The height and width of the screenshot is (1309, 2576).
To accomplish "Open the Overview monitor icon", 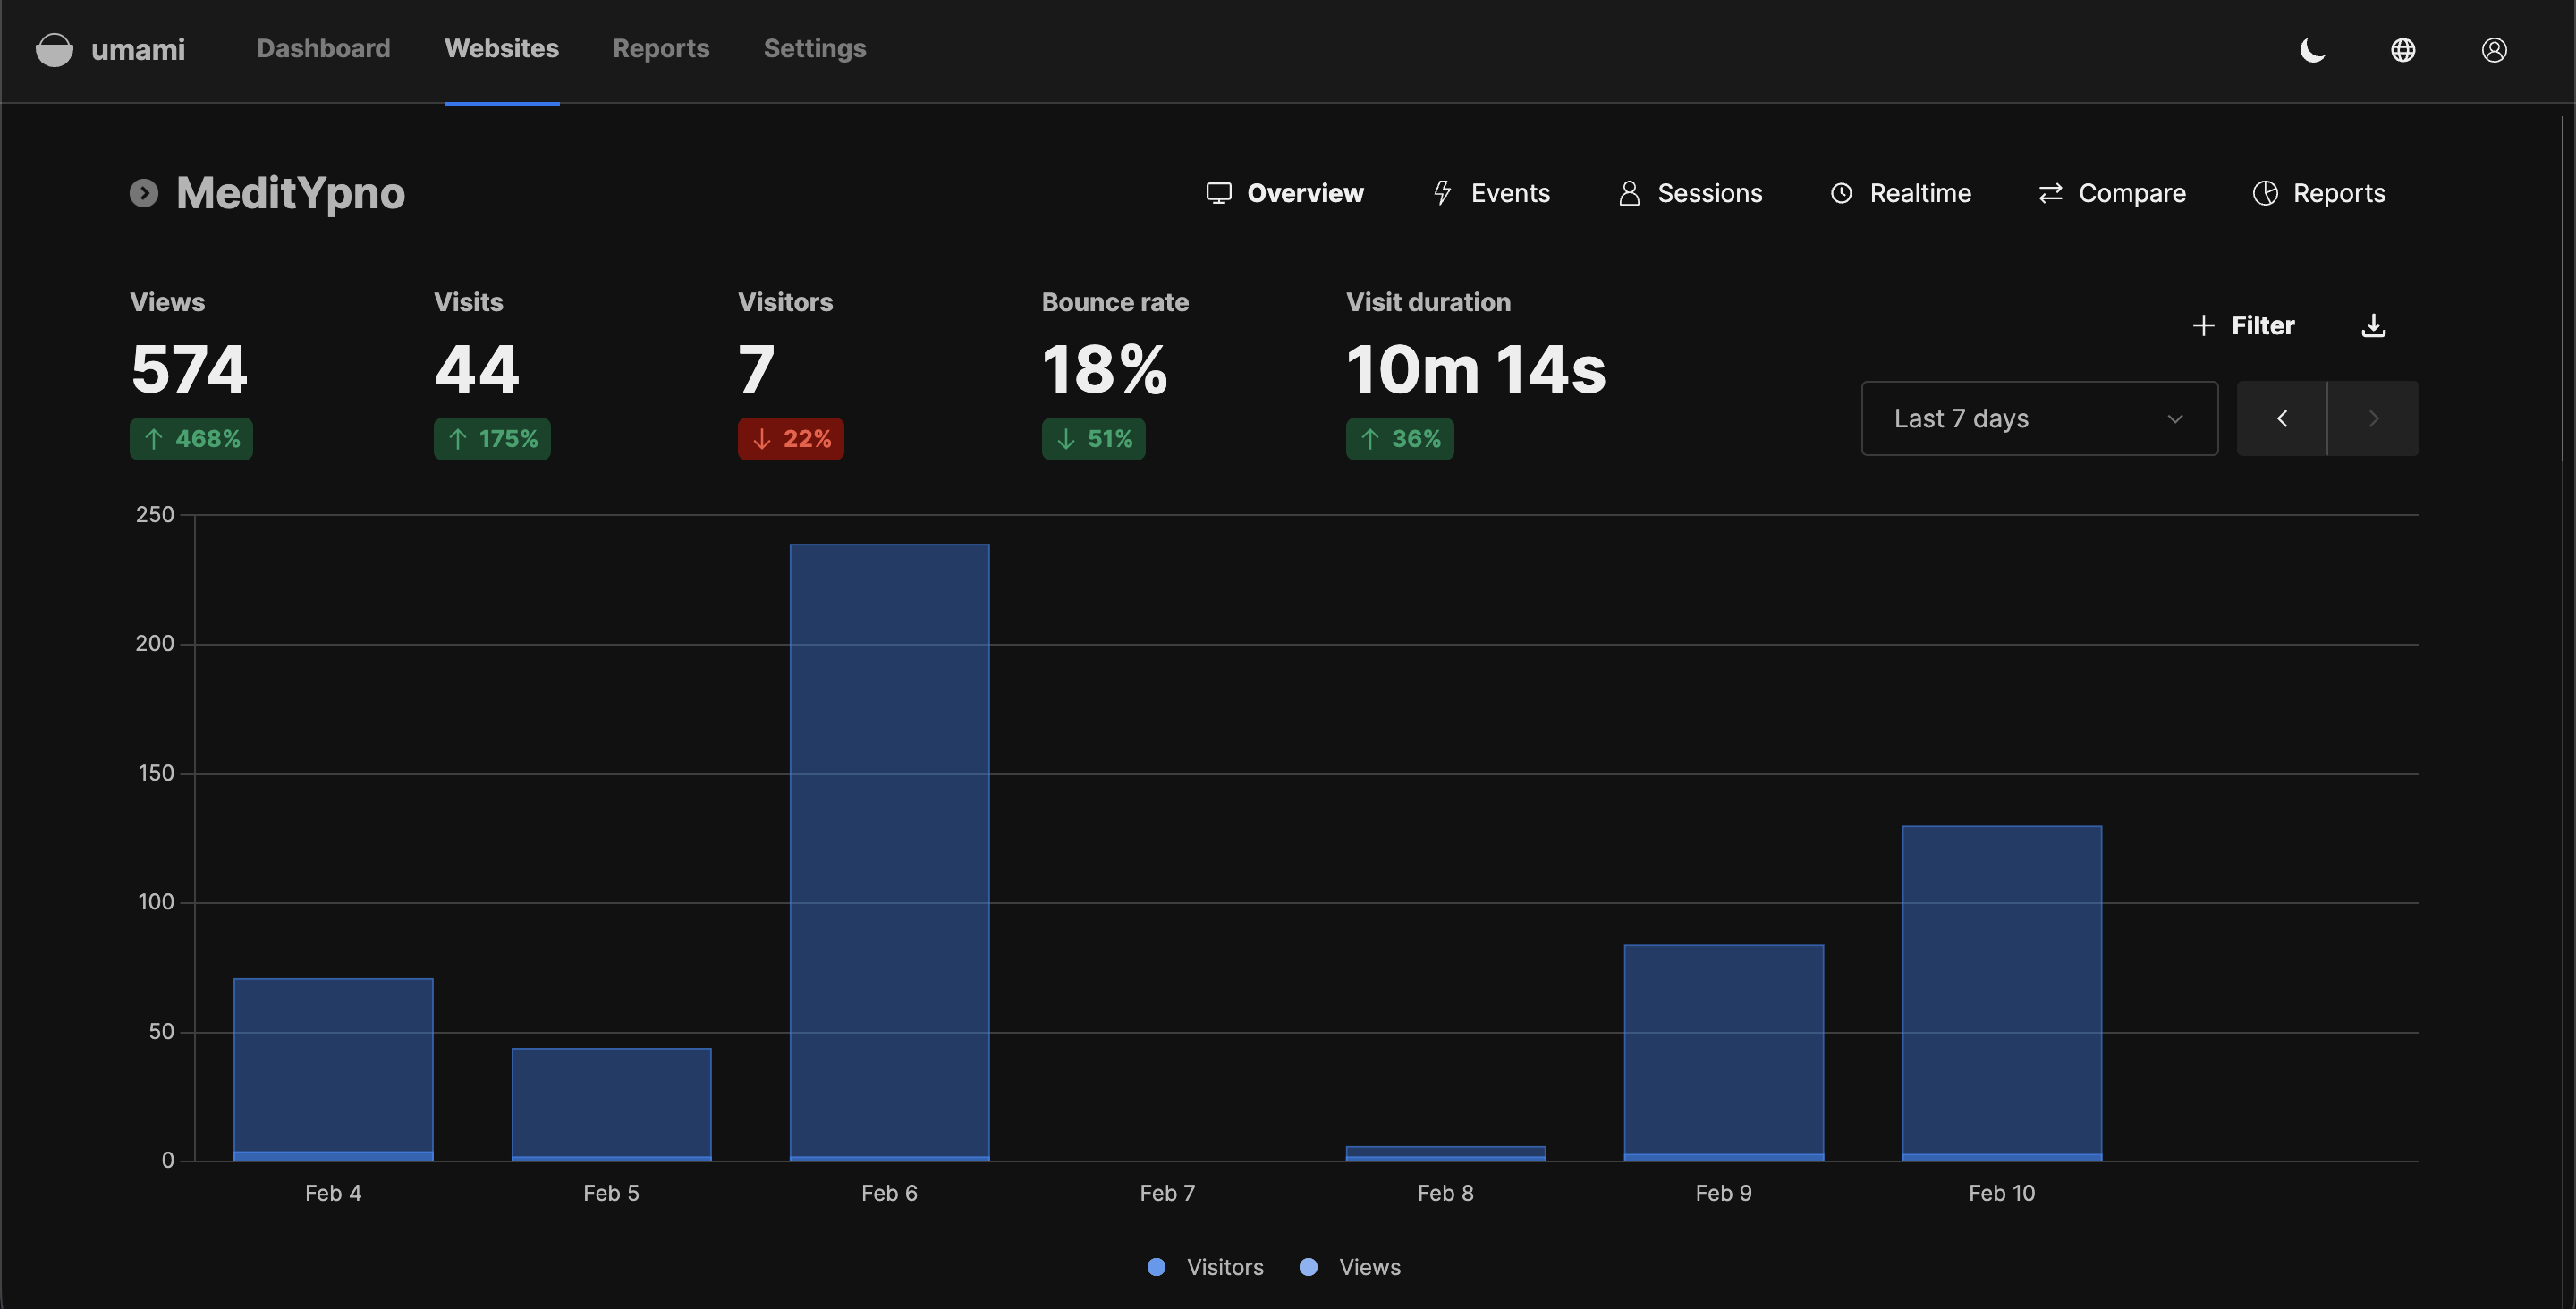I will [x=1218, y=193].
